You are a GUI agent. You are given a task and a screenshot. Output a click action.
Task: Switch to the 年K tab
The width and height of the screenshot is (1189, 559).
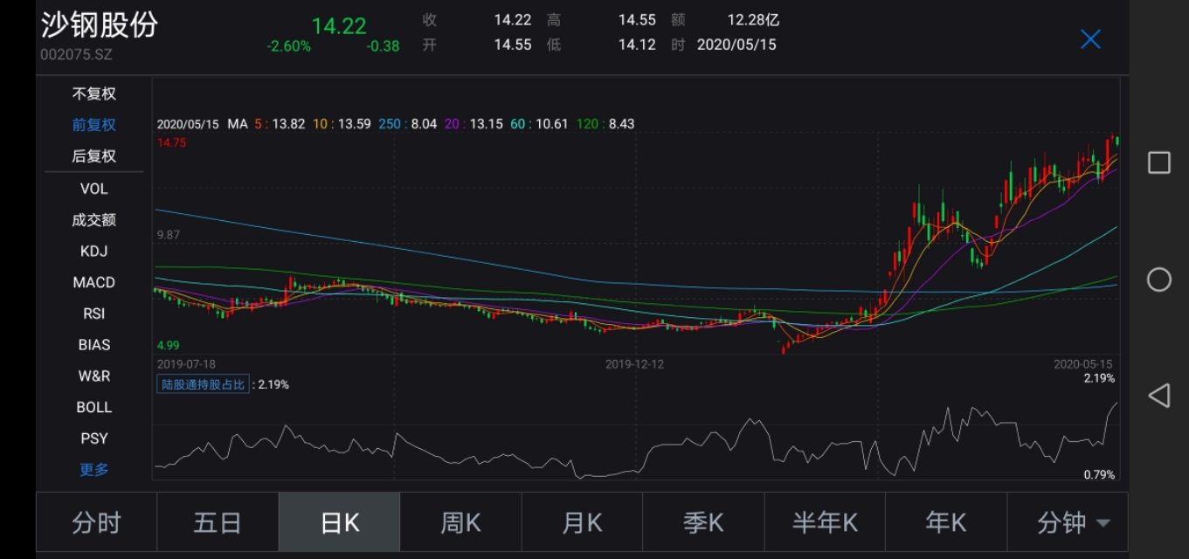pyautogui.click(x=946, y=522)
